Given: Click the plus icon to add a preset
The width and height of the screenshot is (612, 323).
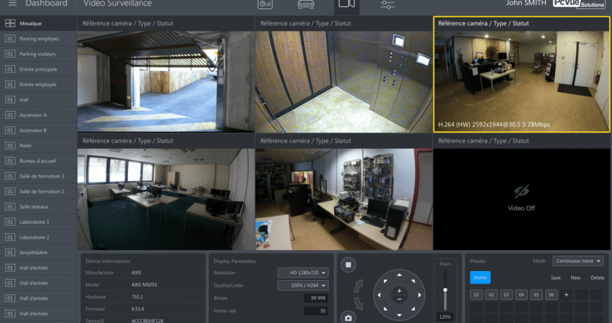Looking at the screenshot, I should [566, 294].
